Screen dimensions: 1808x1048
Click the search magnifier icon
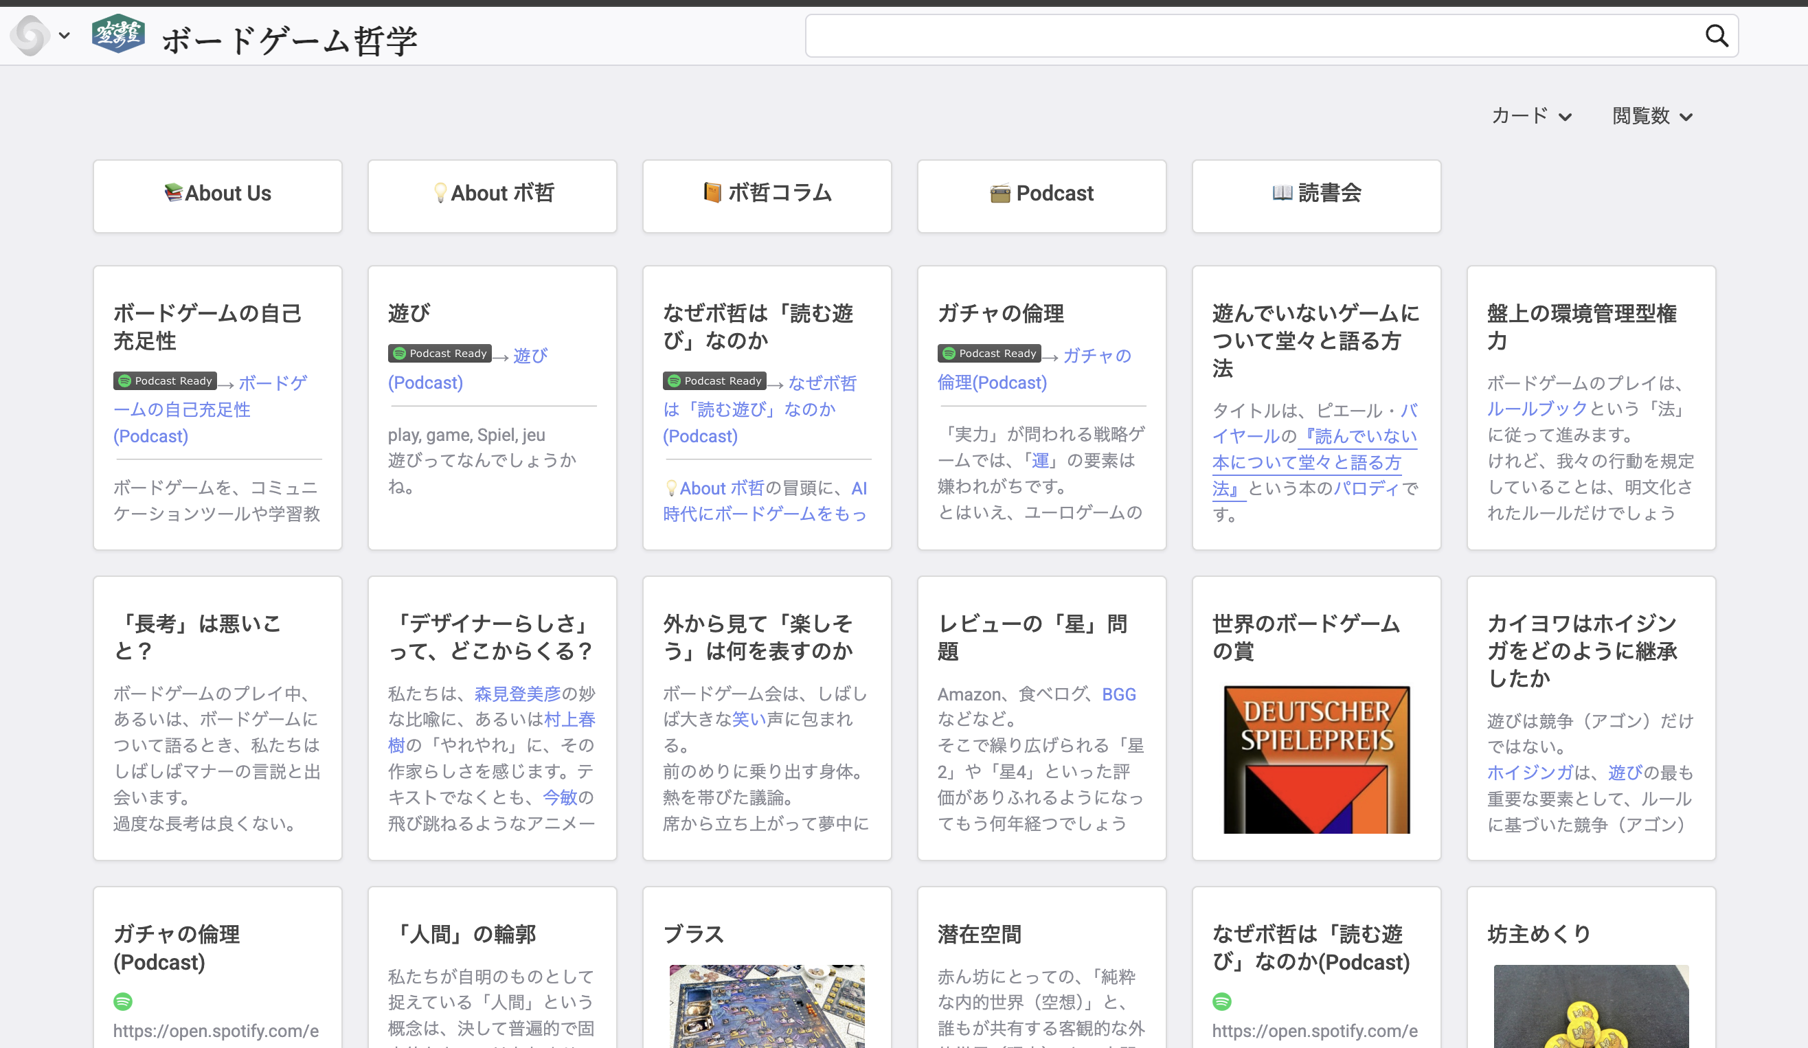pyautogui.click(x=1715, y=36)
